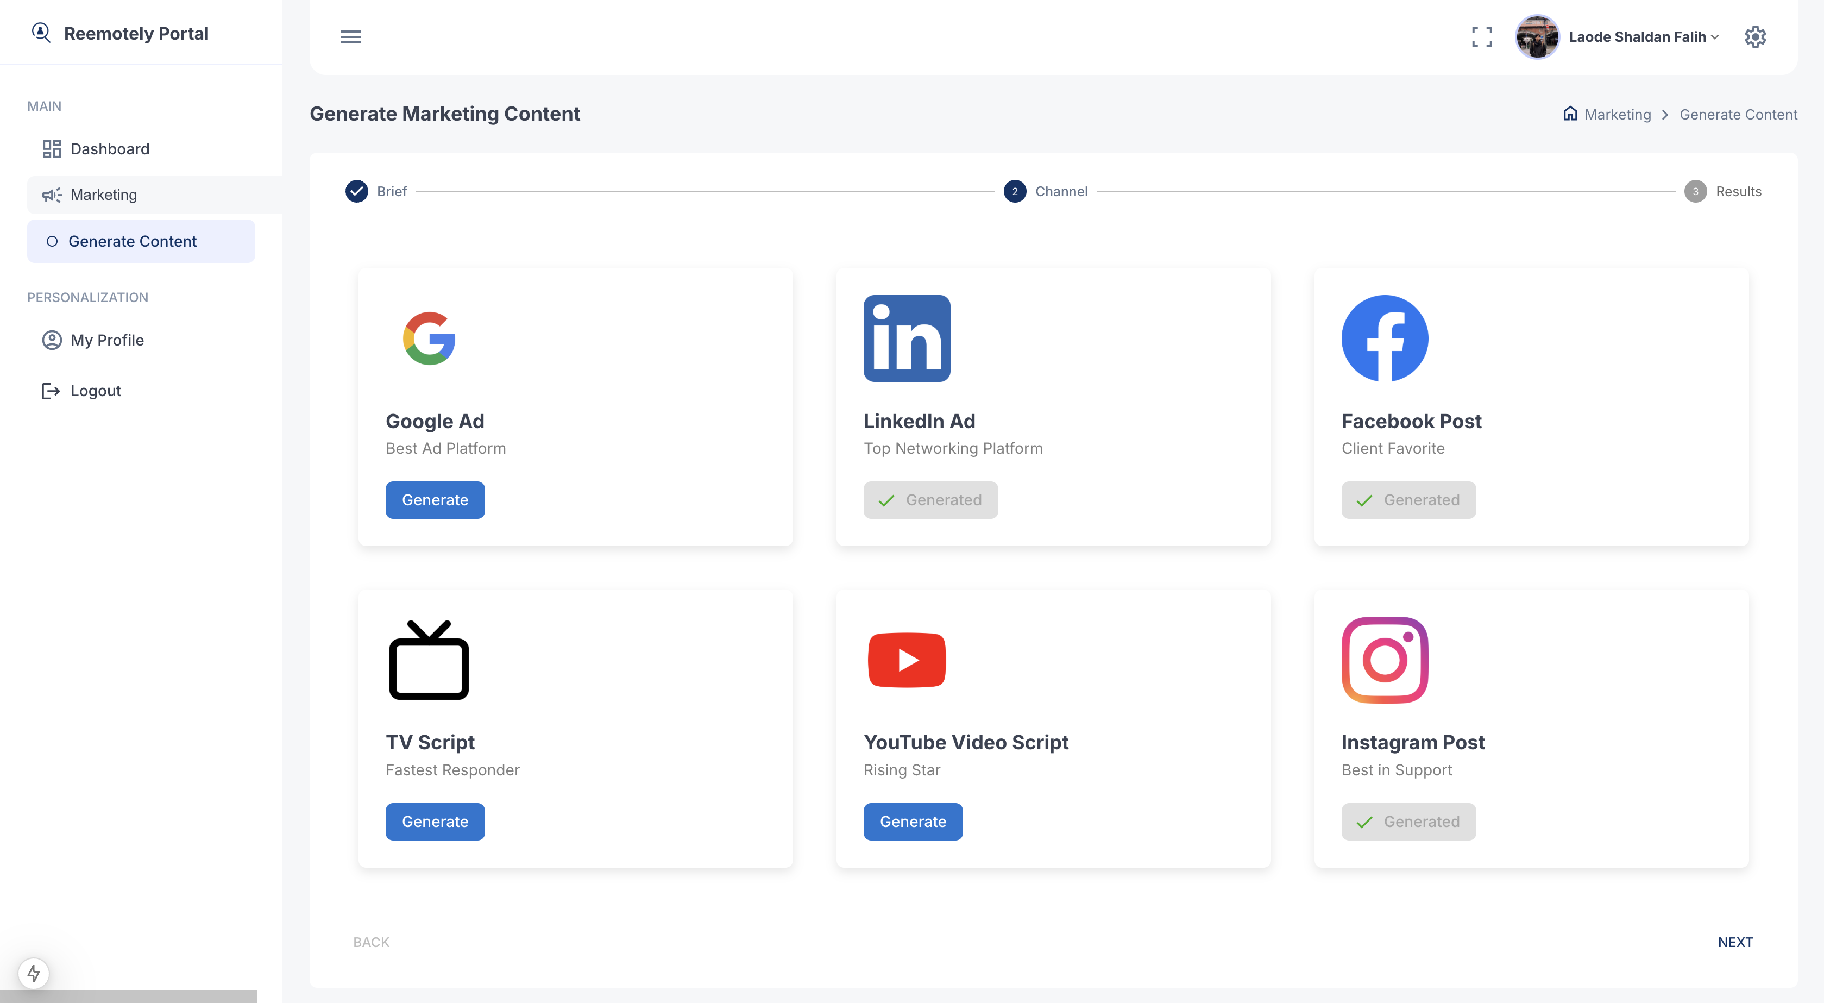Click the user avatar photo
Viewport: 1824px width, 1003px height.
pyautogui.click(x=1537, y=37)
